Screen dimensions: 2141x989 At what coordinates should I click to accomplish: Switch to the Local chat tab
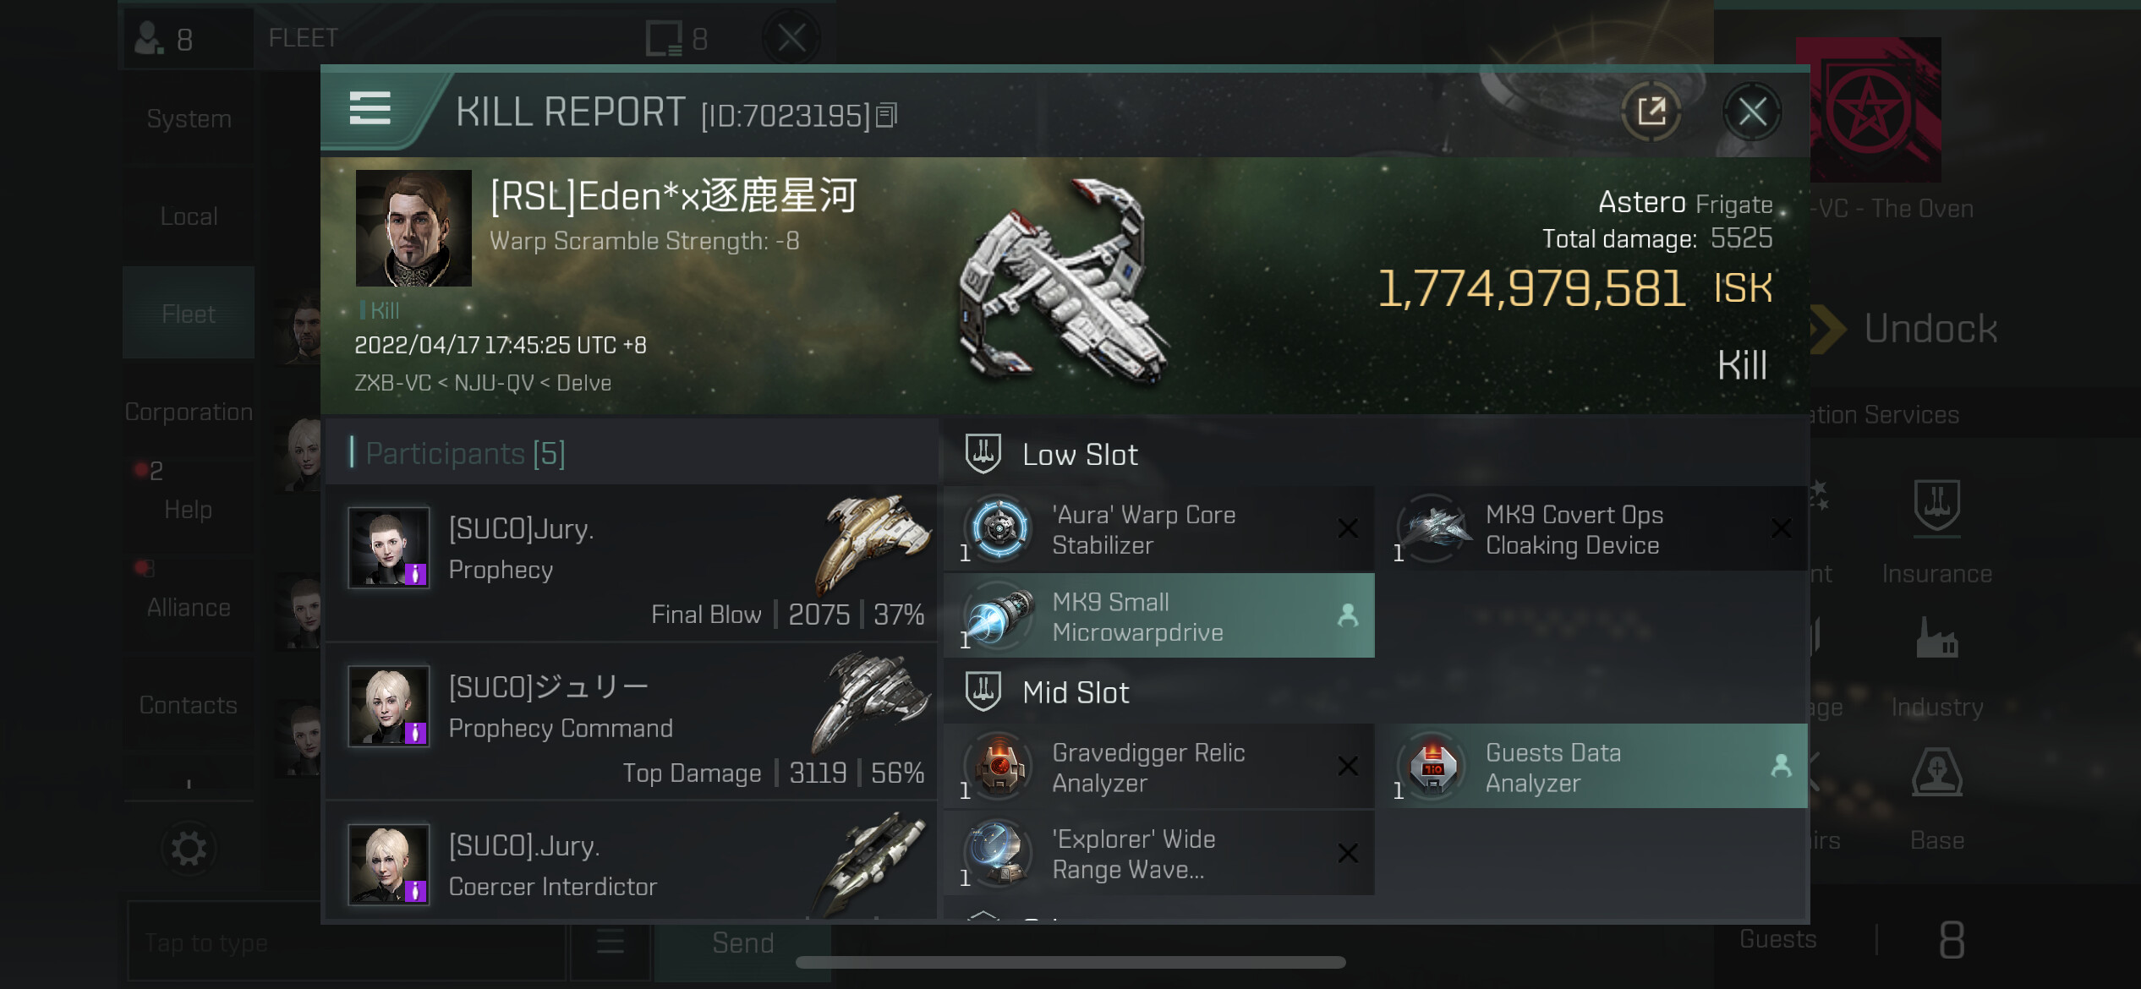[189, 216]
